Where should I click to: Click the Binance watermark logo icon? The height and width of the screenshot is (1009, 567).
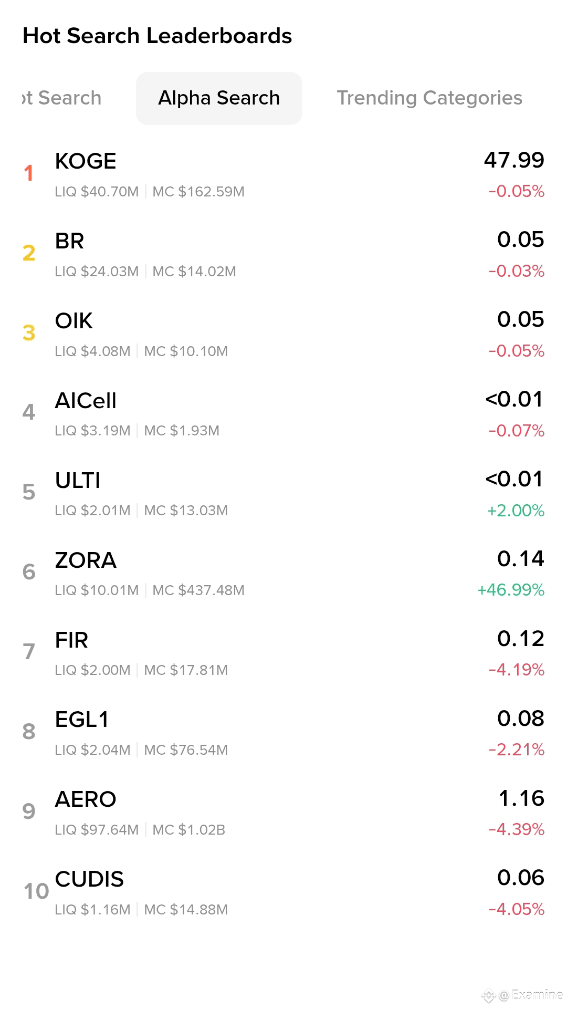pos(489,995)
